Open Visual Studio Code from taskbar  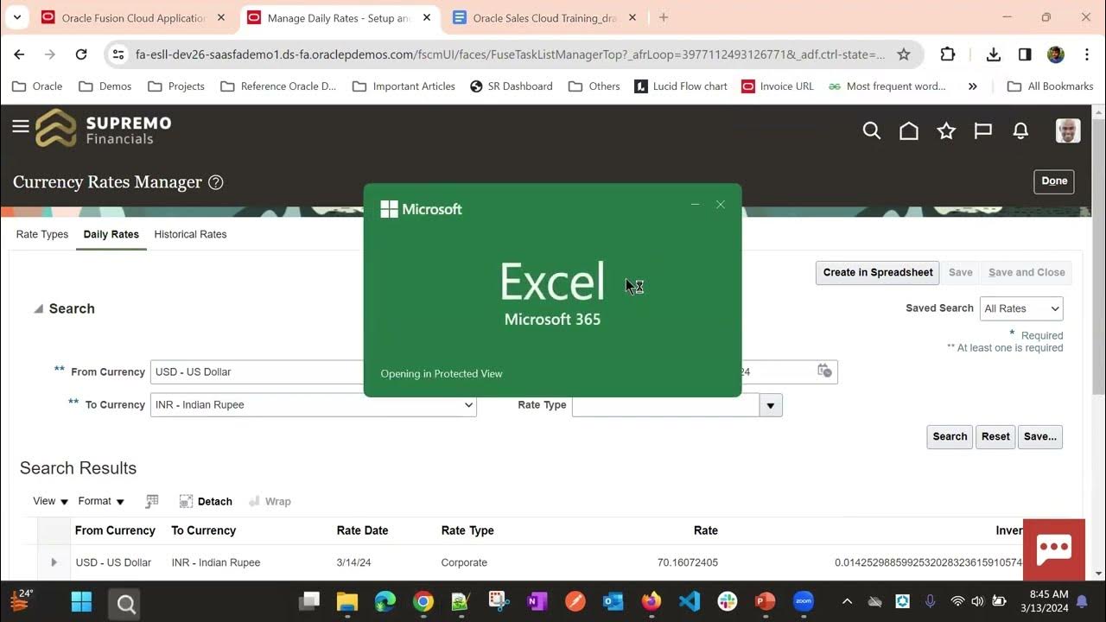(689, 602)
